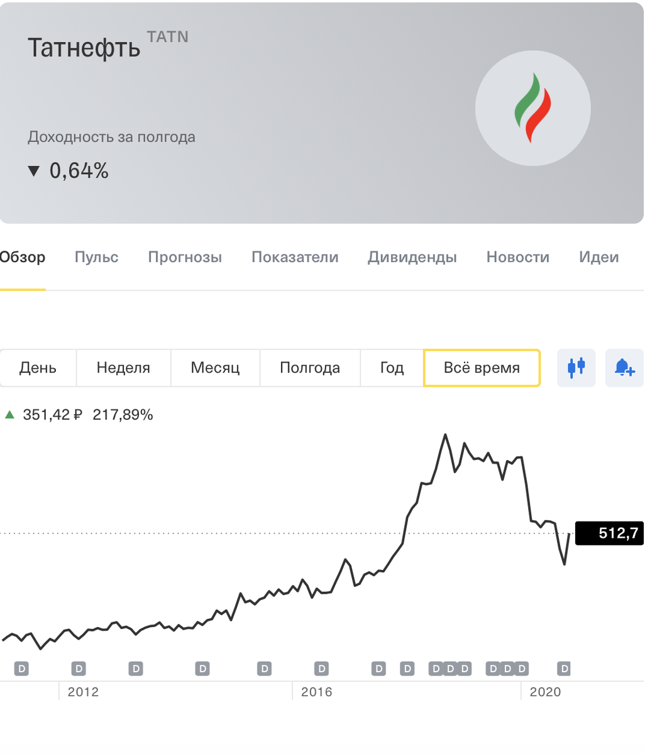This screenshot has height=754, width=645.
Task: Click the Tatneft flame logo
Action: 532,108
